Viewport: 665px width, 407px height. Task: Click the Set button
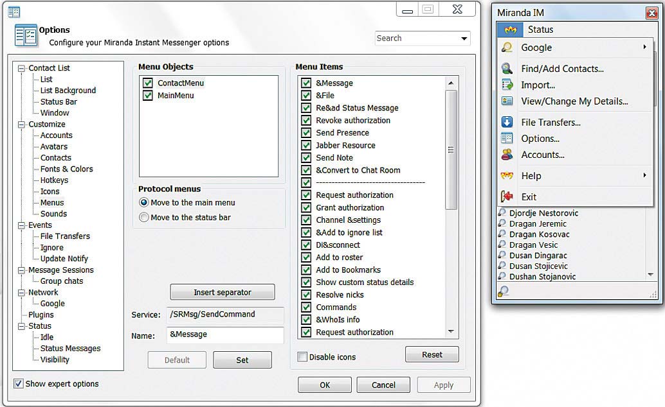click(242, 360)
